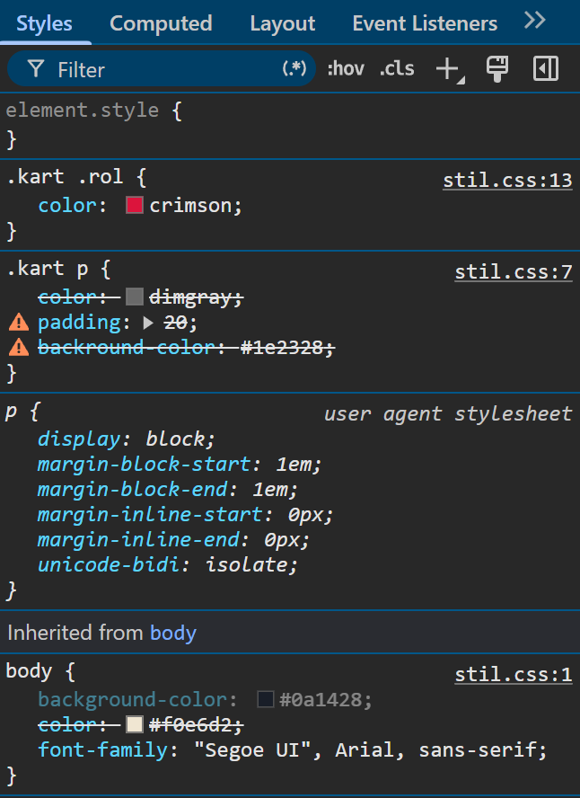Open the Computed tab

(161, 23)
